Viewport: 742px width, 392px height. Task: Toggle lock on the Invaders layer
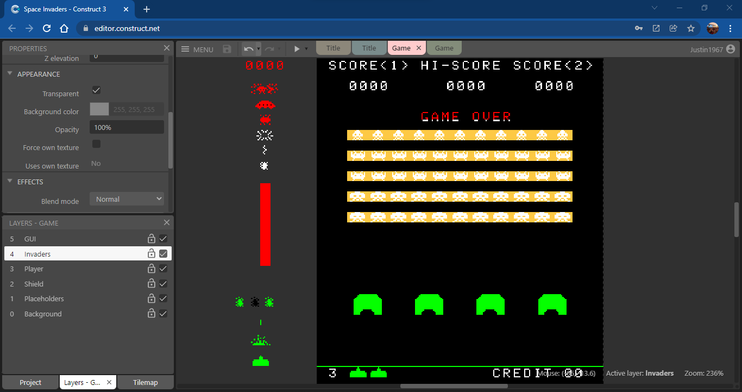(152, 253)
